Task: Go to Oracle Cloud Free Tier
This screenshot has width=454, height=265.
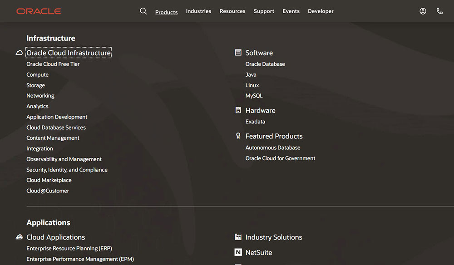Action: coord(53,64)
